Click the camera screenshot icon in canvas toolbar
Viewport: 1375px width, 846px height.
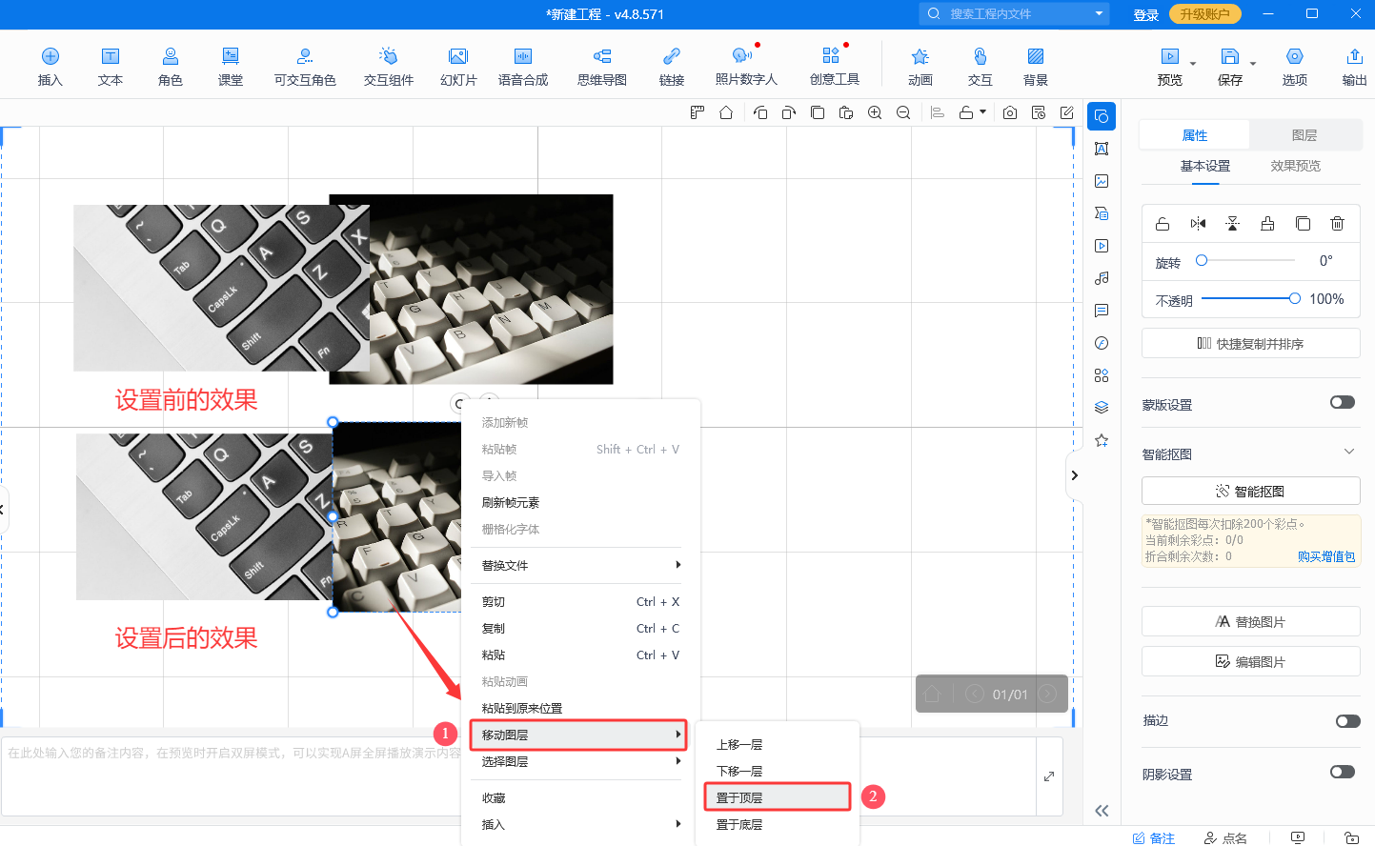1010,112
